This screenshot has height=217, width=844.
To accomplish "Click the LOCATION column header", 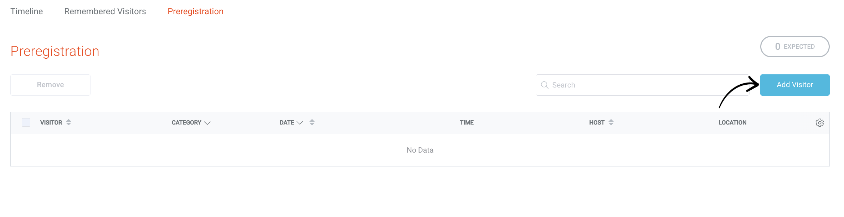I will coord(732,123).
